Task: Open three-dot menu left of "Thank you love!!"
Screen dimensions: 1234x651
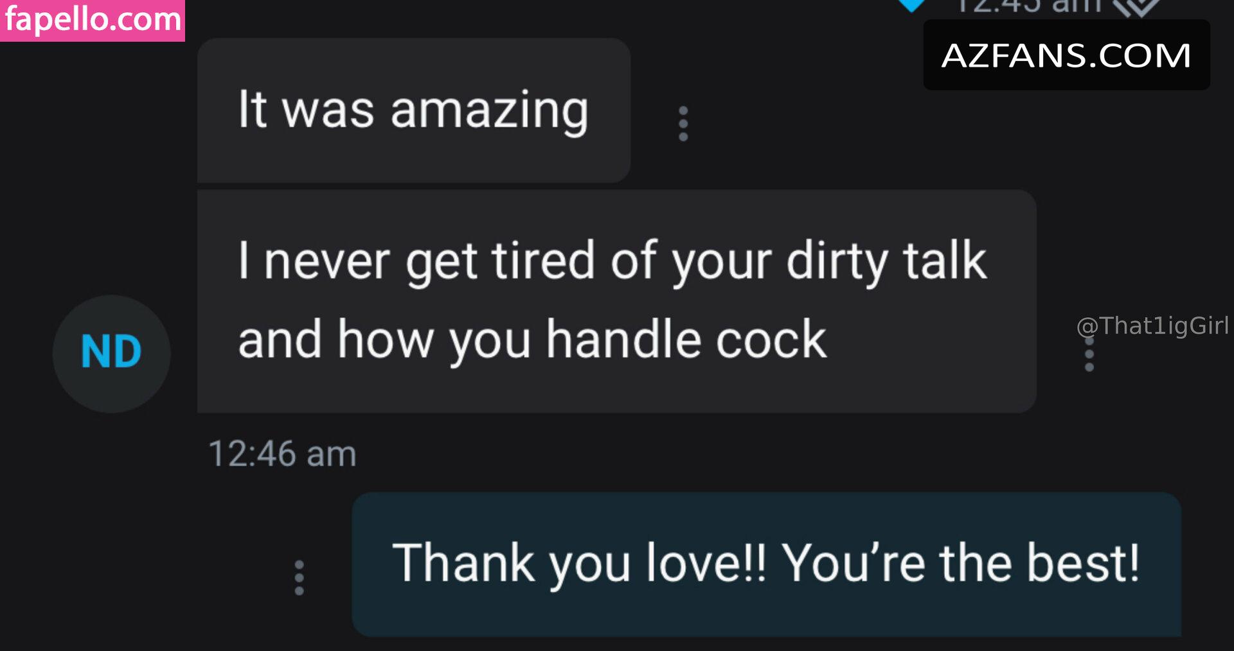Action: pos(299,578)
